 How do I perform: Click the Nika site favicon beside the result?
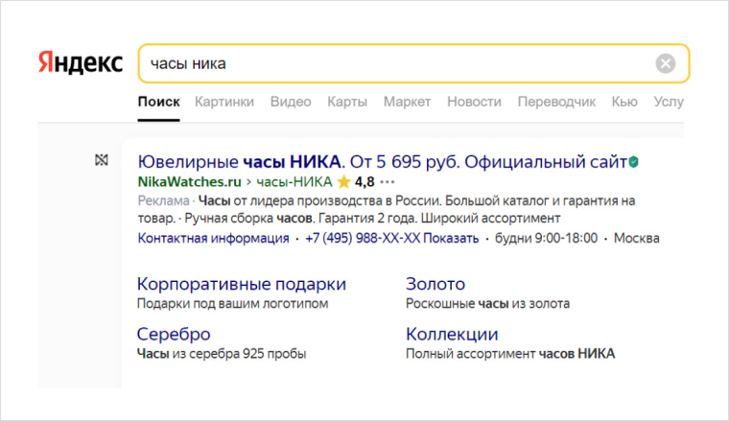point(103,161)
